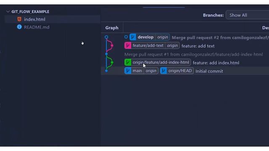Collapse the GIT_FLOW_EXAMPLE folder chevron

click(x=8, y=12)
